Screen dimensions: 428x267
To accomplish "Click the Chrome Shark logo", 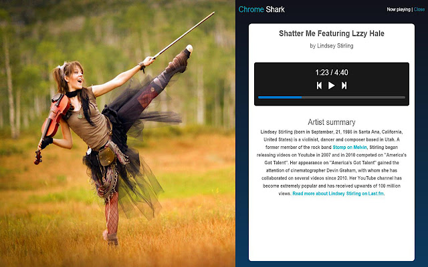I will pyautogui.click(x=261, y=9).
